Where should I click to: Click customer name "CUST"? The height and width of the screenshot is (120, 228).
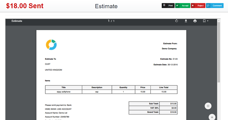48,64
